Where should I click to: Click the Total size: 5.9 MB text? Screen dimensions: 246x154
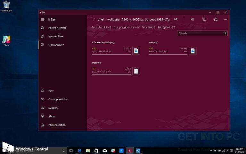pyautogui.click(x=102, y=27)
